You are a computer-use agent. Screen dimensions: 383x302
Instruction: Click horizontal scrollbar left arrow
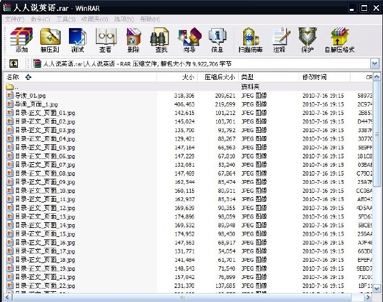8,298
